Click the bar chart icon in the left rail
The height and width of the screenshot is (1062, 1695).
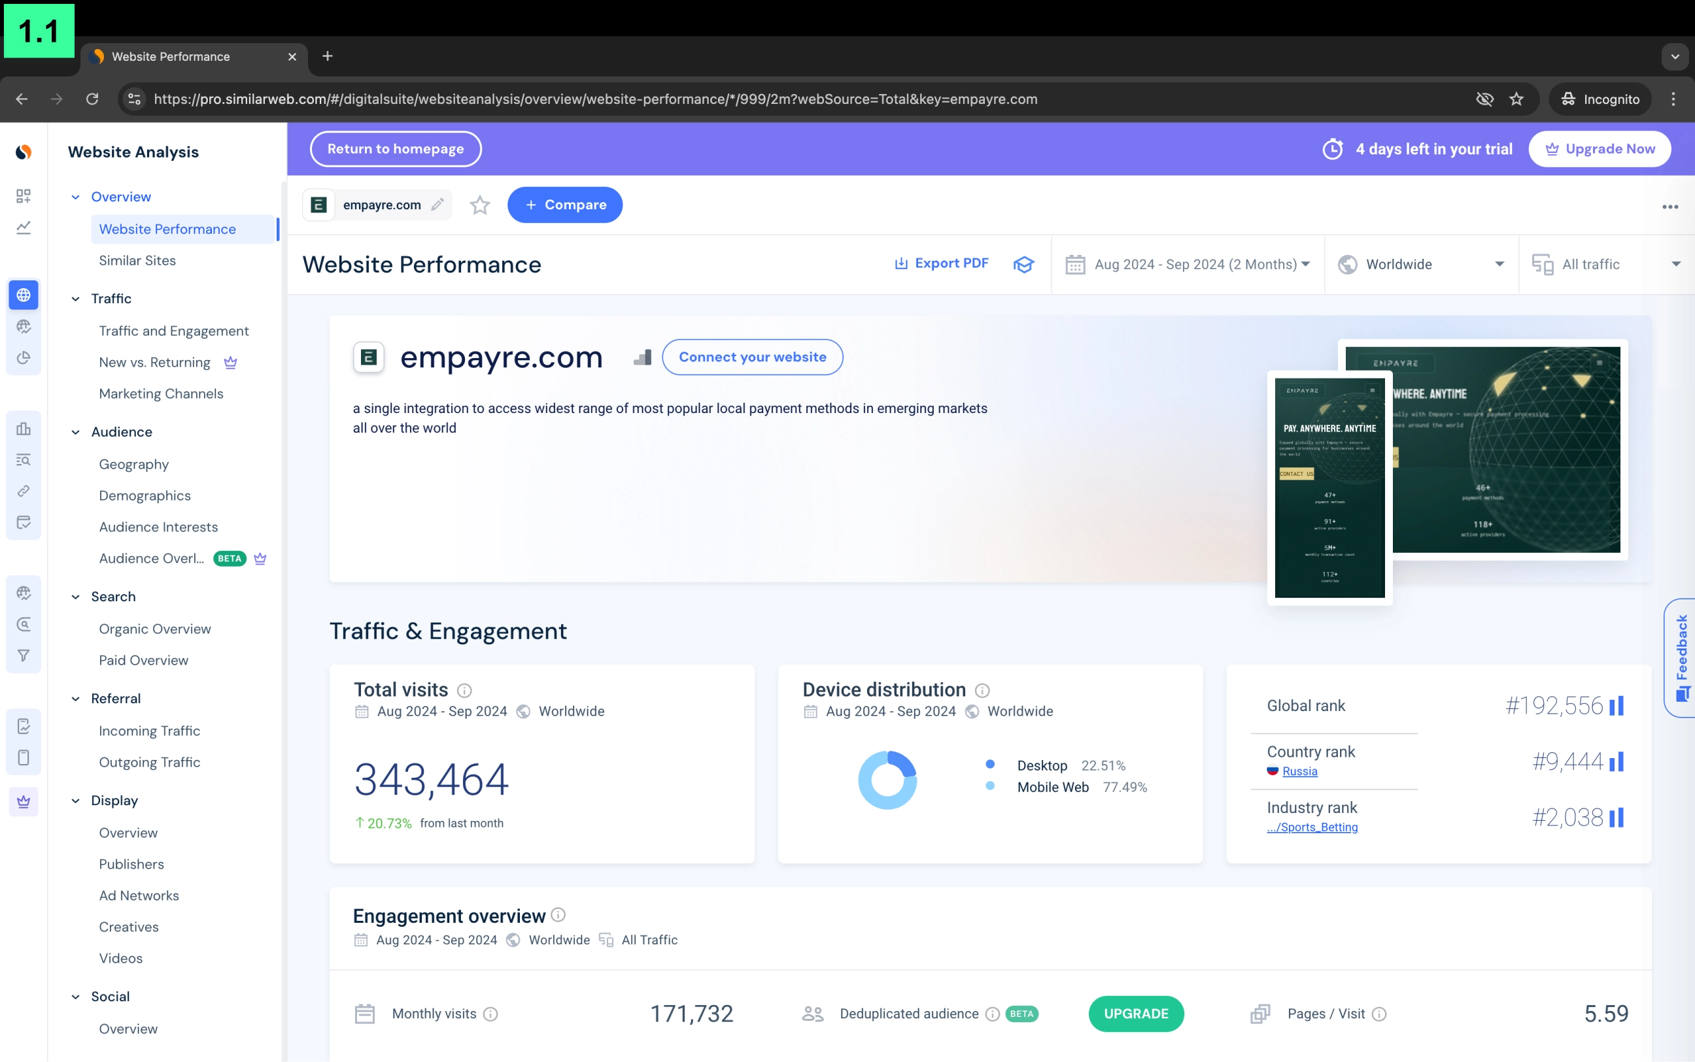pos(23,429)
